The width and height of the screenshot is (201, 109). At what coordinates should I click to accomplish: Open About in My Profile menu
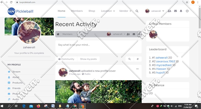pyautogui.click(x=16, y=77)
